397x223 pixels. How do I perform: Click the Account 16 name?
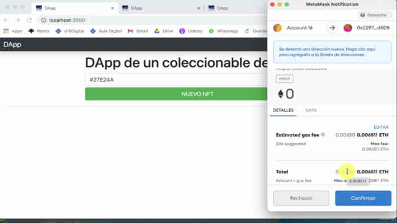point(300,28)
